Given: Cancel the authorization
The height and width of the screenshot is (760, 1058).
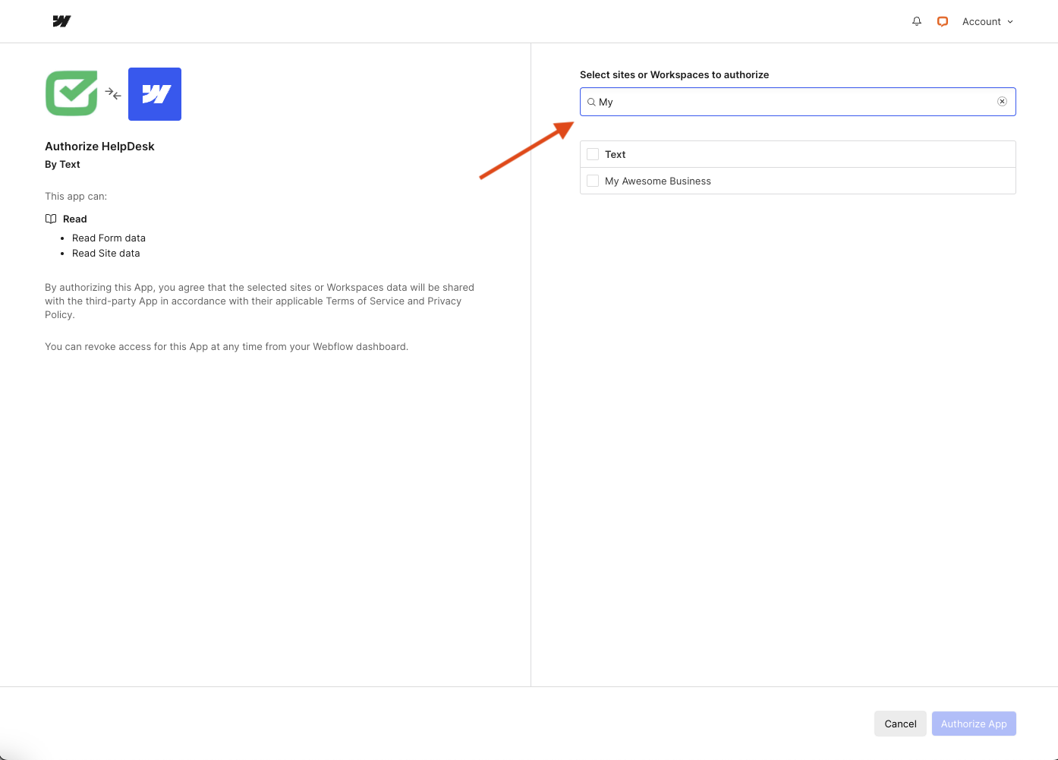Looking at the screenshot, I should 900,724.
